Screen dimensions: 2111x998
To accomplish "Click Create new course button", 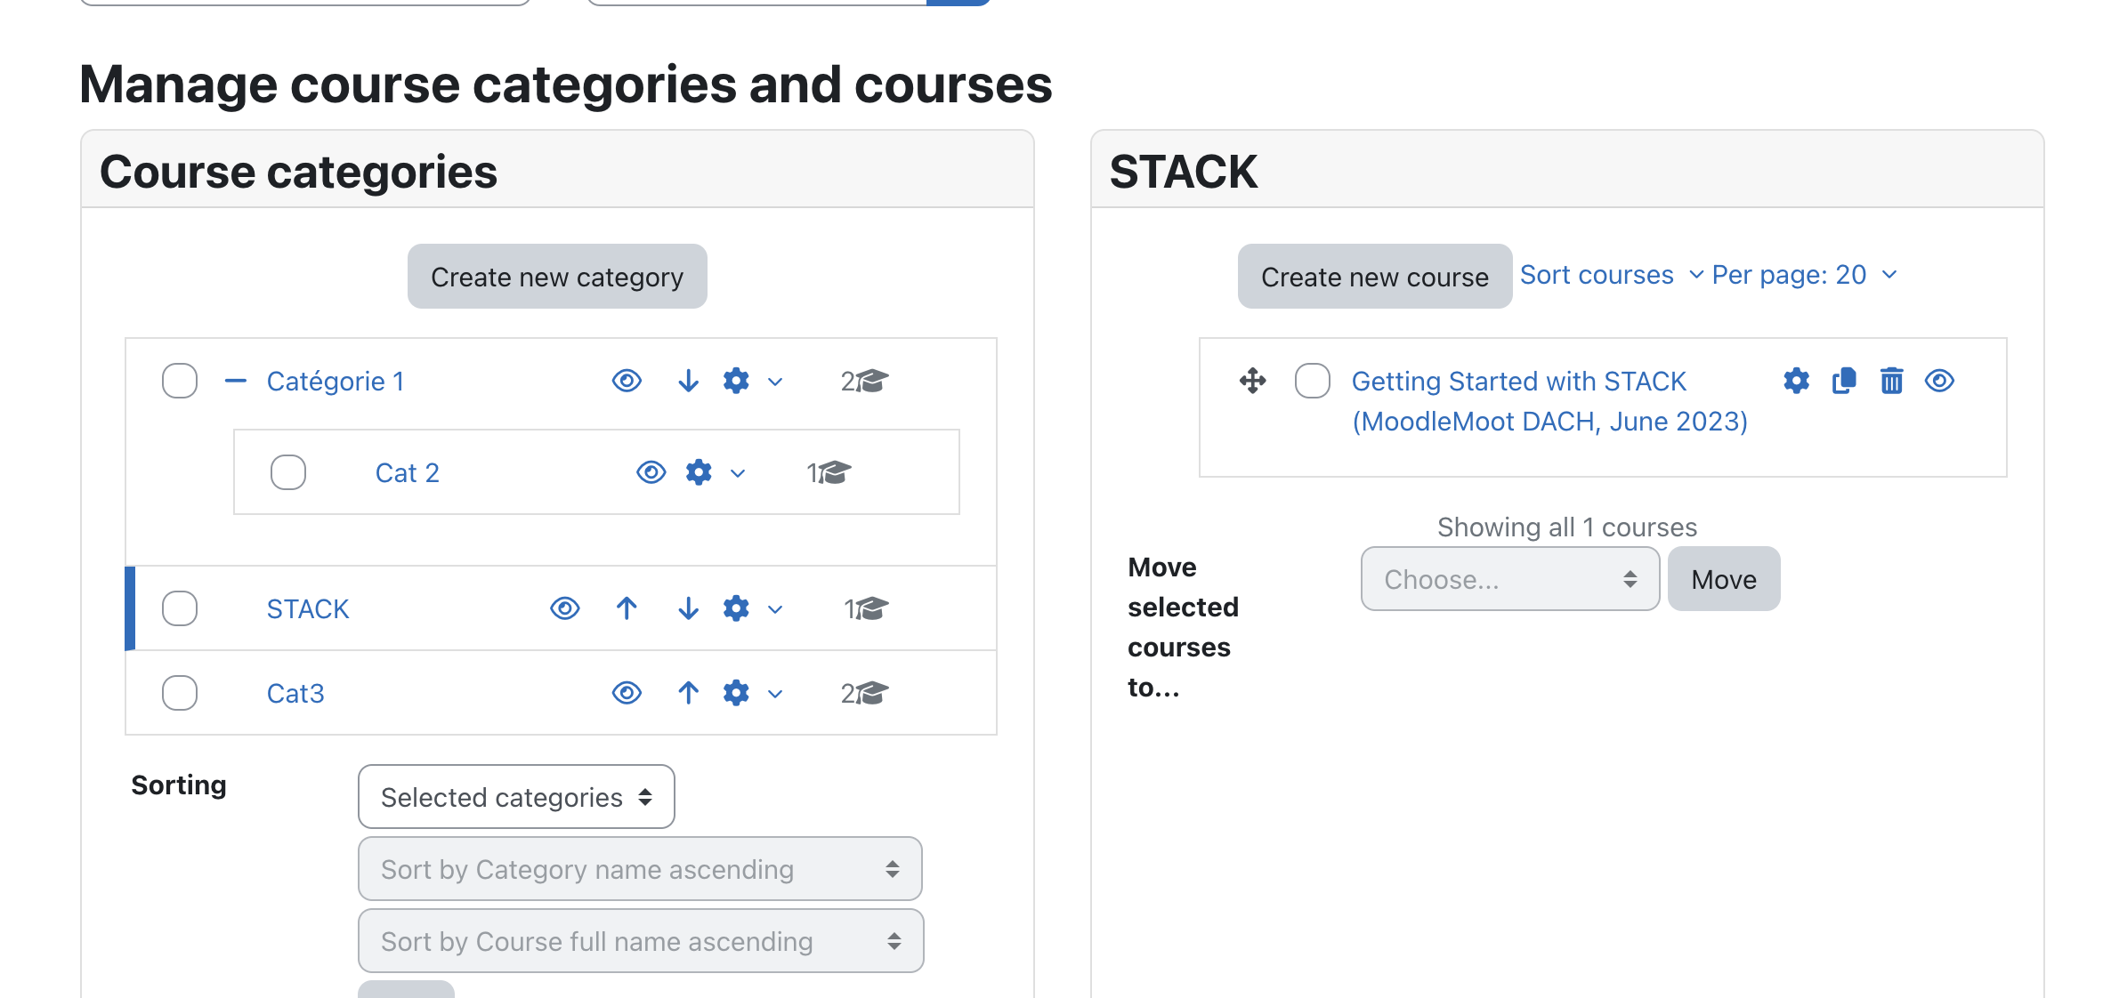I will click(x=1375, y=277).
